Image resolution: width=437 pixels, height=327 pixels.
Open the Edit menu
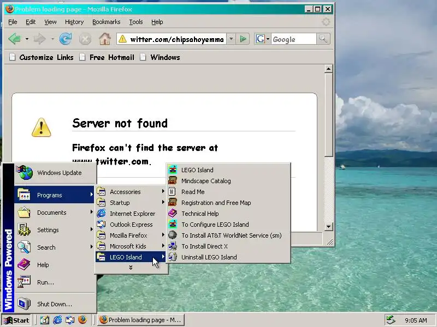pos(31,22)
